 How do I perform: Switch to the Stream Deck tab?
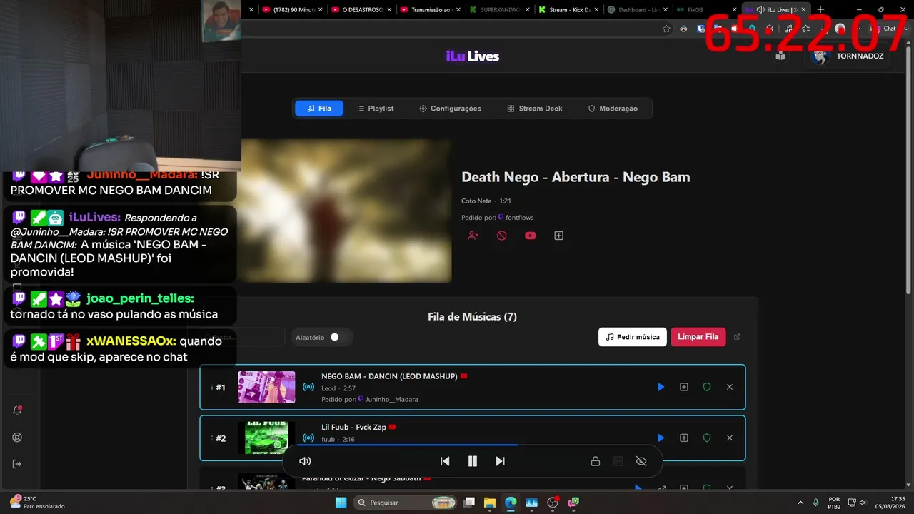(x=535, y=109)
